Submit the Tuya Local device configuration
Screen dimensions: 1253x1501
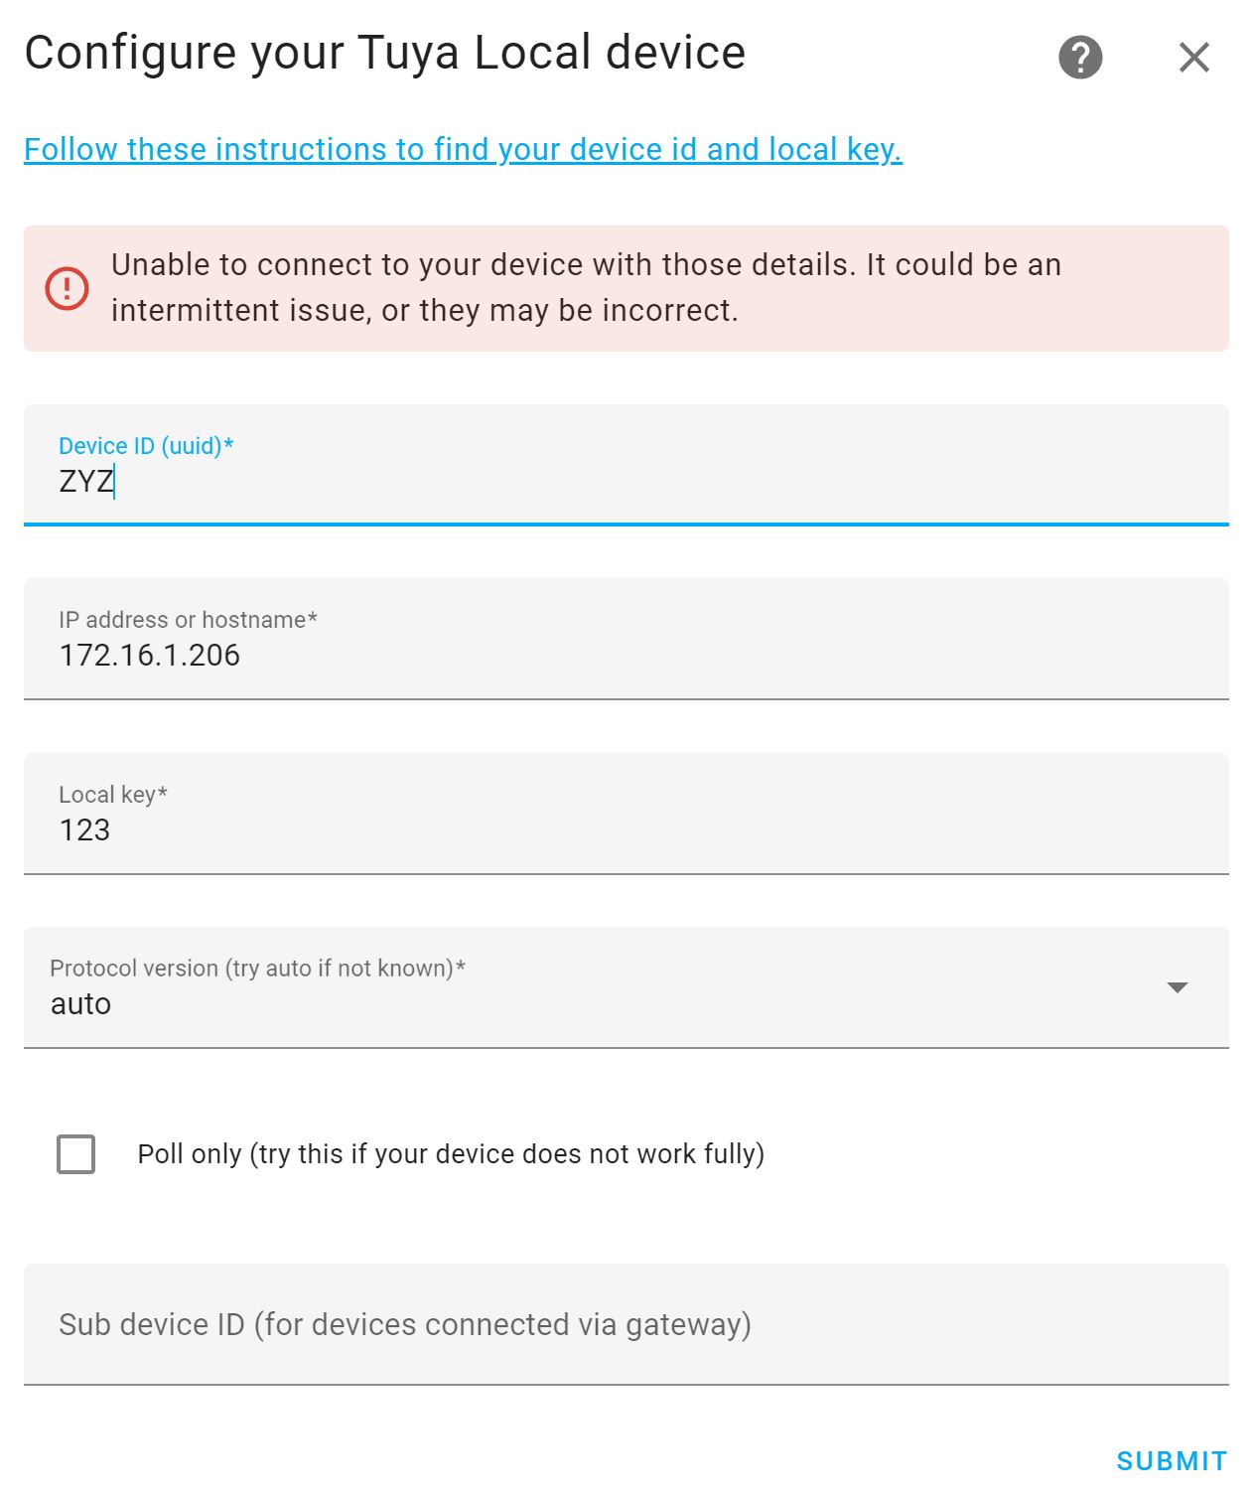click(1172, 1460)
